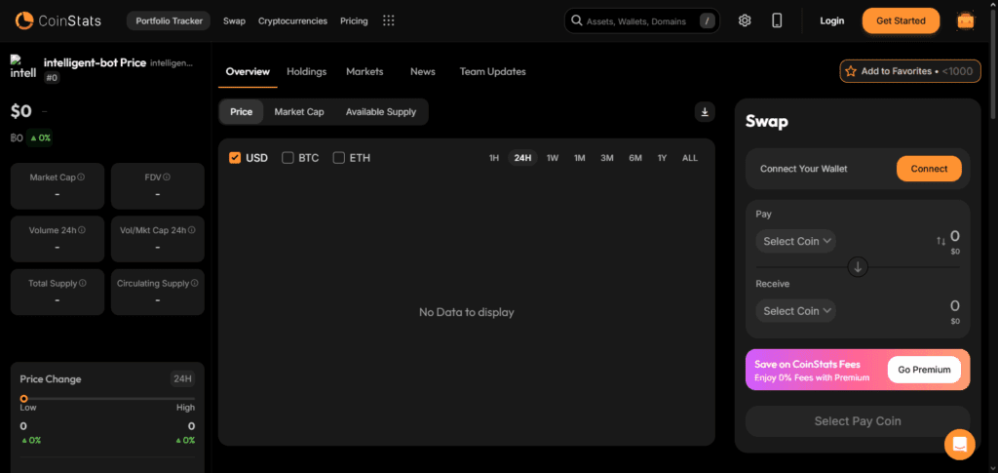
Task: Click the Pay amount value 0
Action: (955, 236)
